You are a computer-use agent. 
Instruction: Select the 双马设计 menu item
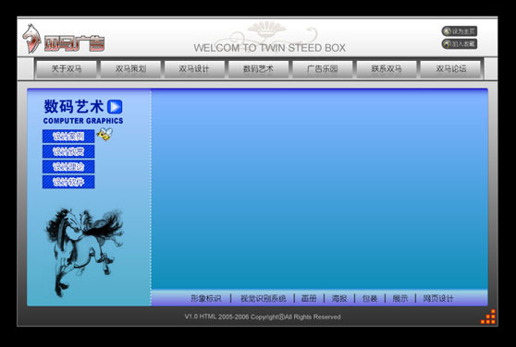pos(194,69)
